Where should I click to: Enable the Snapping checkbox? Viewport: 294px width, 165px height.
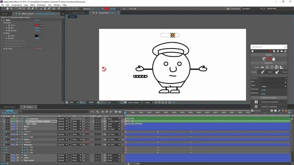(81, 9)
